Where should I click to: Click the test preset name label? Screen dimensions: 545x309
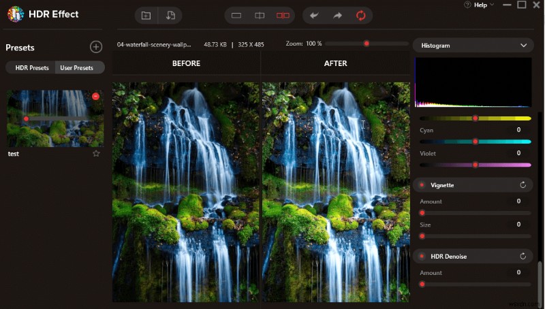pos(14,154)
